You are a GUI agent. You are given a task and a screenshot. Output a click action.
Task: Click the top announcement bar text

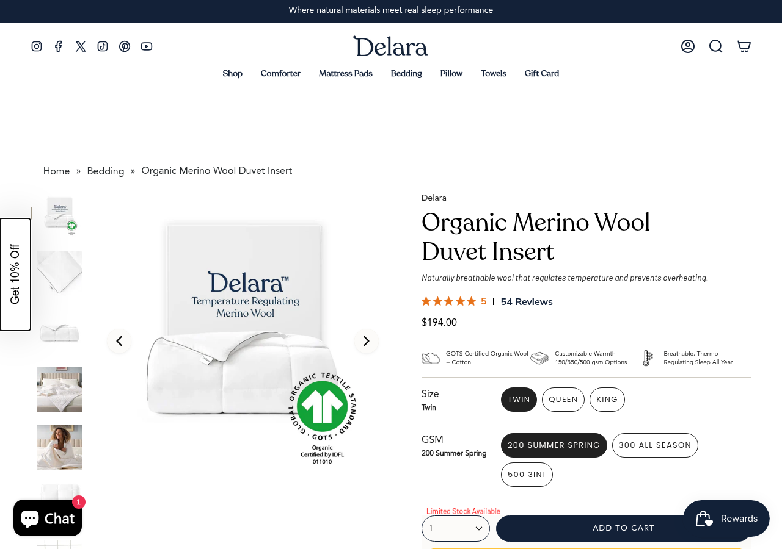click(391, 10)
